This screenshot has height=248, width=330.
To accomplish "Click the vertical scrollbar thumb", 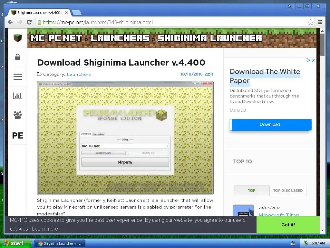I will pos(322,45).
